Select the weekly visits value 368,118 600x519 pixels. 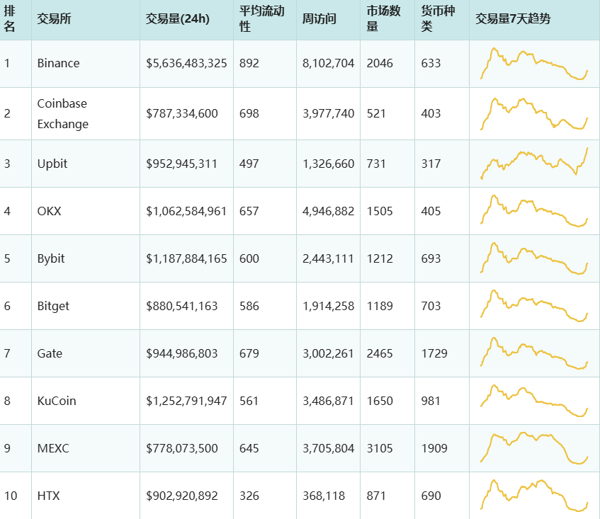pos(324,496)
